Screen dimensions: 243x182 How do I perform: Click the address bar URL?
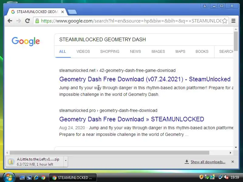(x=131, y=21)
